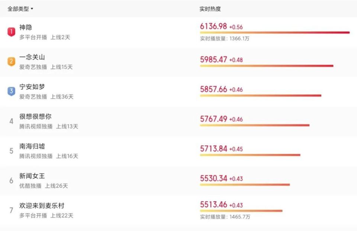
Task: Click the rank number 7
Action: pyautogui.click(x=11, y=210)
